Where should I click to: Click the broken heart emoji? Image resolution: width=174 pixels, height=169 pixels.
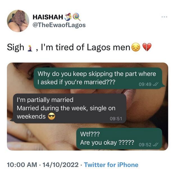pyautogui.click(x=146, y=47)
